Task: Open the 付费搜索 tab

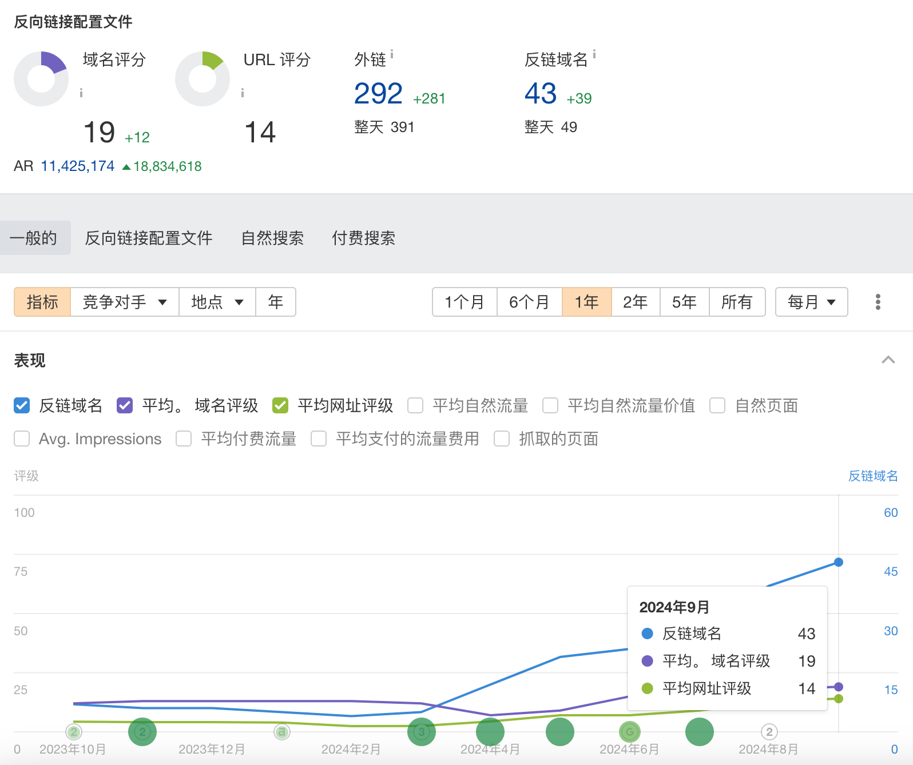Action: tap(364, 238)
